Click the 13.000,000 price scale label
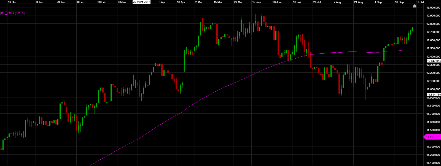 tap(433, 8)
